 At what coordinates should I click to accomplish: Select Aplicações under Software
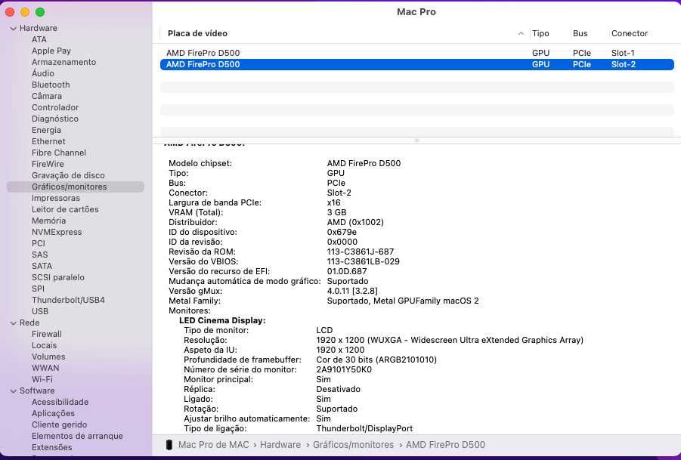[53, 413]
